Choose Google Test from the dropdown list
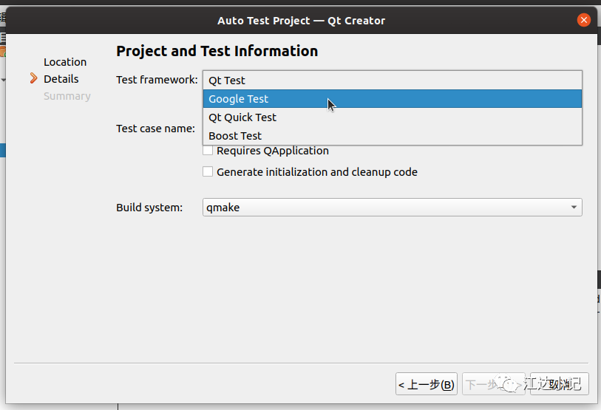 click(392, 99)
